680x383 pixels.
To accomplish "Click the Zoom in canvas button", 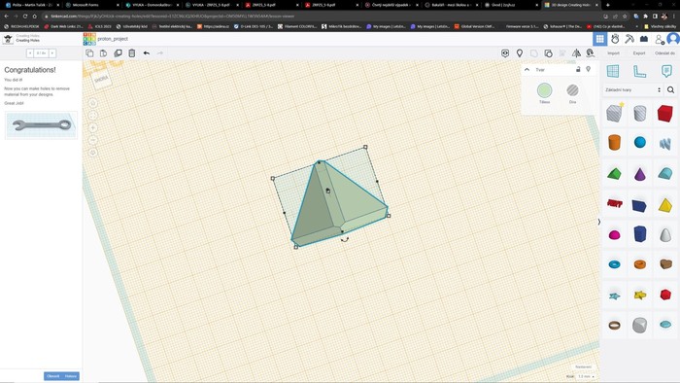I will [93, 128].
